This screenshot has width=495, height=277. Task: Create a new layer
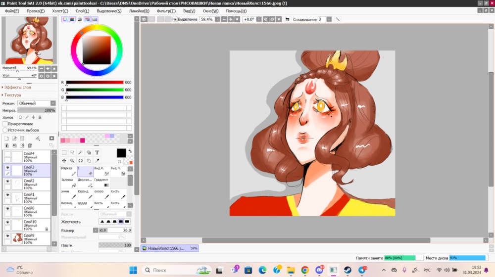(x=6, y=138)
